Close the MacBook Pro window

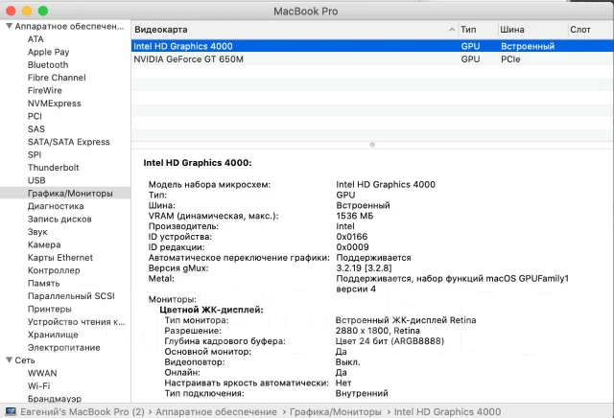[x=11, y=11]
